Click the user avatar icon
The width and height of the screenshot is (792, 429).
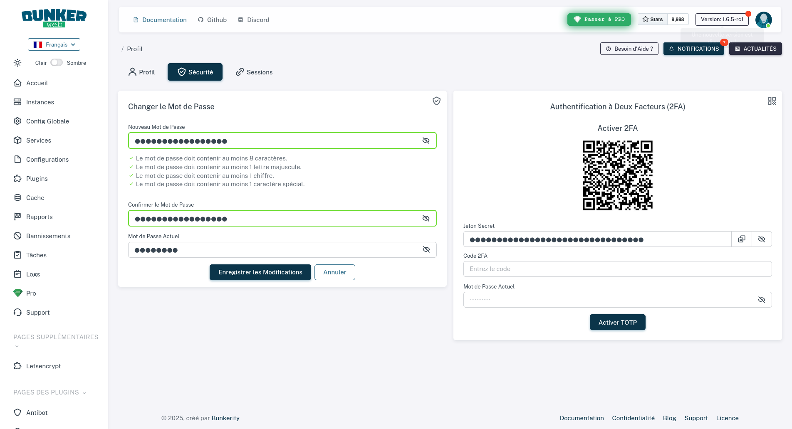763,20
